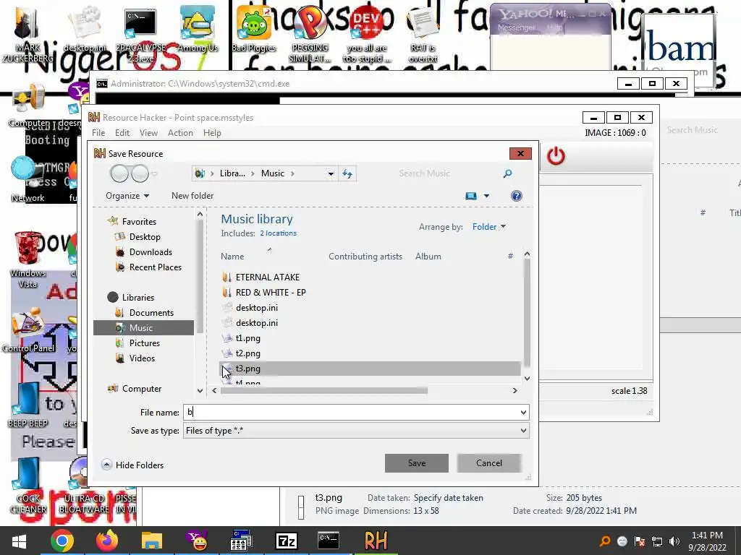Open the Arrange by Folder dropdown

coord(489,227)
